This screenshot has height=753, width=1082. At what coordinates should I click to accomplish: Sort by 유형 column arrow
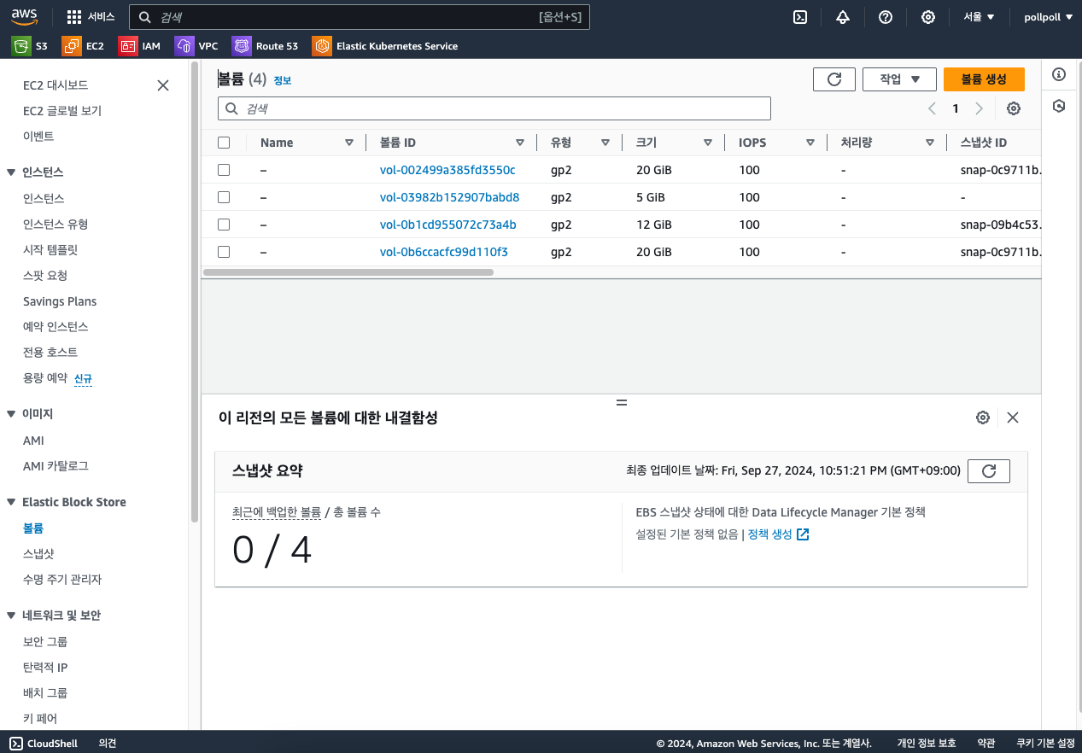tap(605, 143)
